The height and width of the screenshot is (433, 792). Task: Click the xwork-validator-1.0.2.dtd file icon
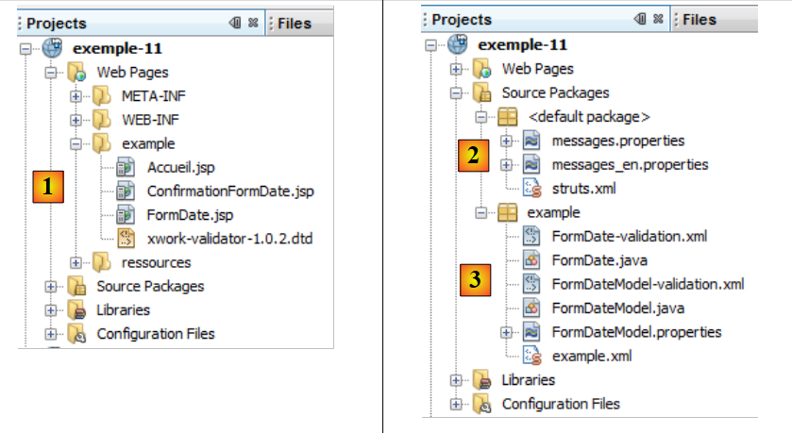tap(126, 239)
